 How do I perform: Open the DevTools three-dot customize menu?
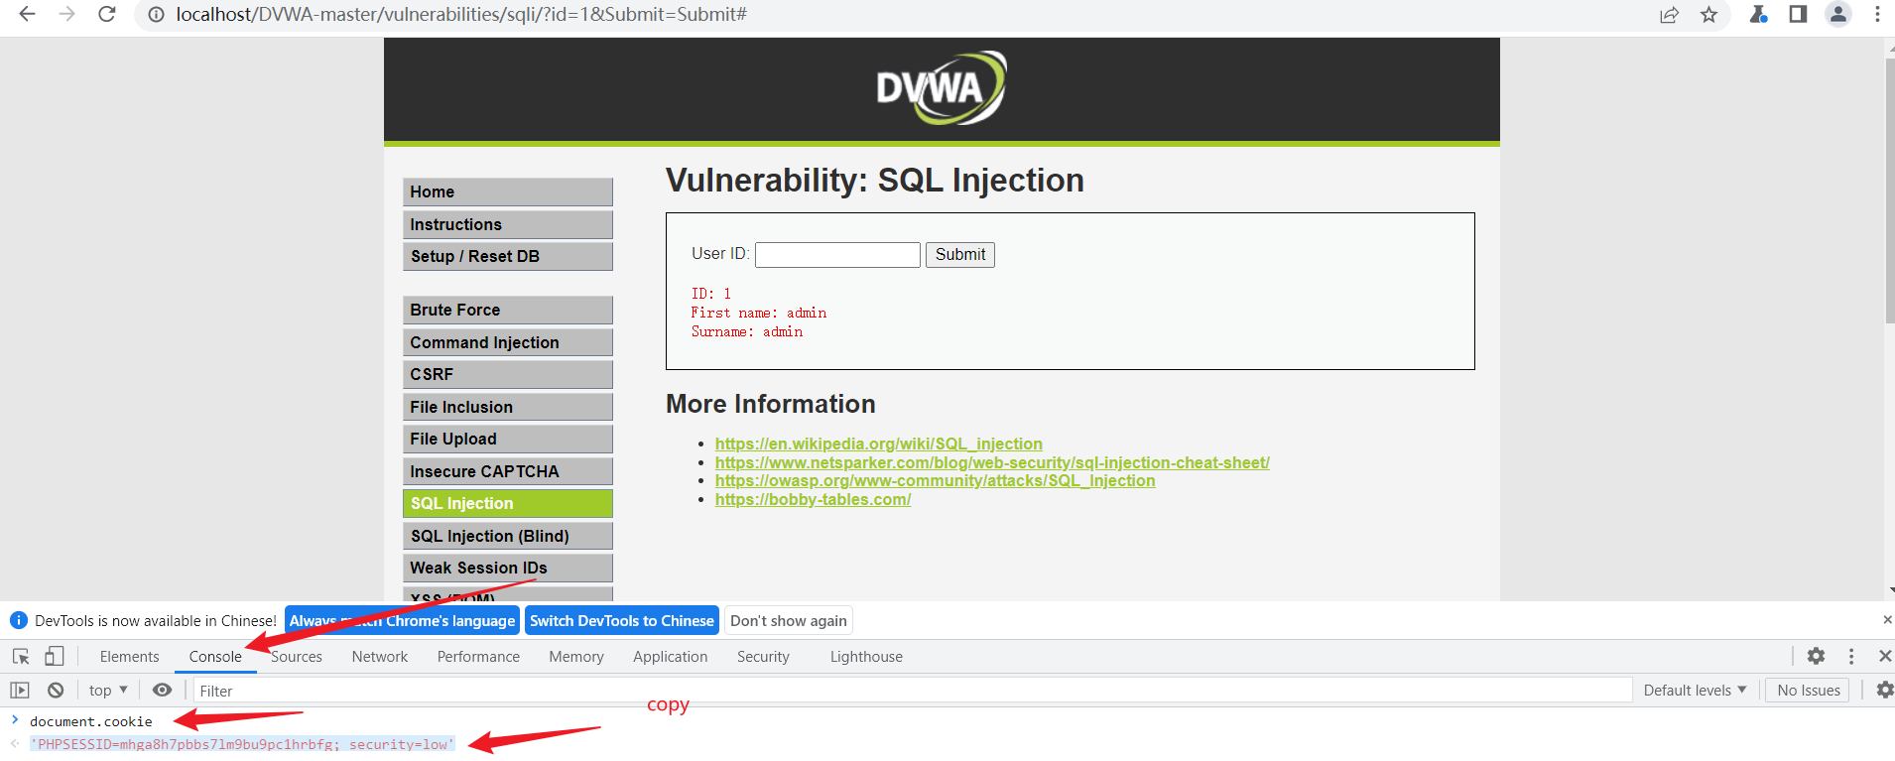pyautogui.click(x=1851, y=656)
